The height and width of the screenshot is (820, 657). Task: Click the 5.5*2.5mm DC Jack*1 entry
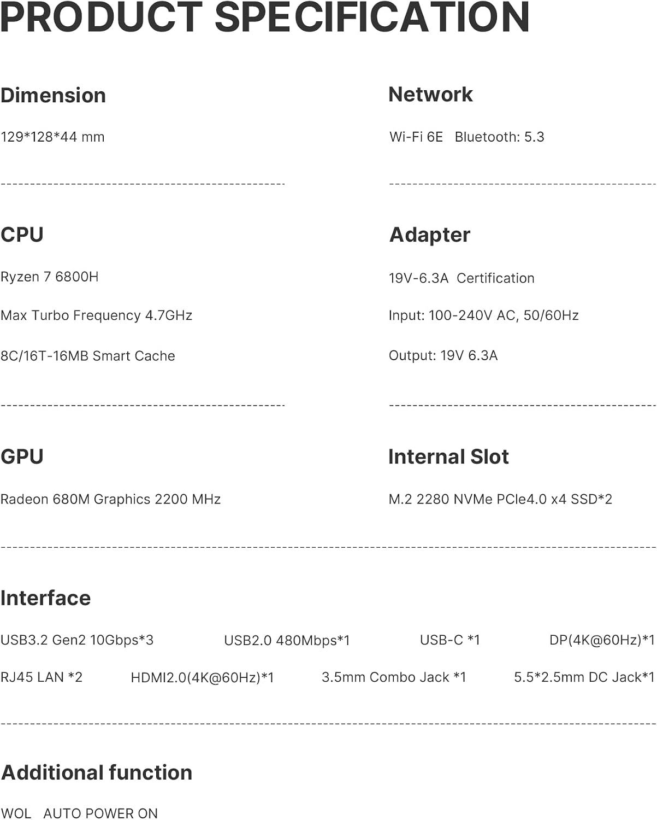584,677
